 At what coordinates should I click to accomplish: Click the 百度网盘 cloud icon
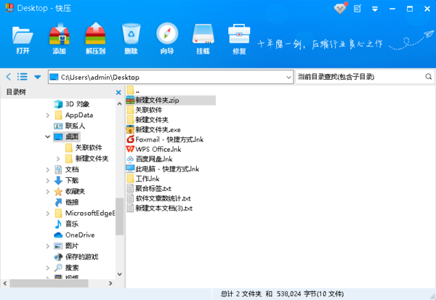[130, 159]
